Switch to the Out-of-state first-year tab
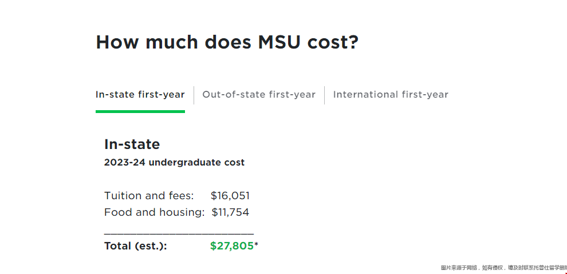This screenshot has height=274, width=567. coord(259,94)
